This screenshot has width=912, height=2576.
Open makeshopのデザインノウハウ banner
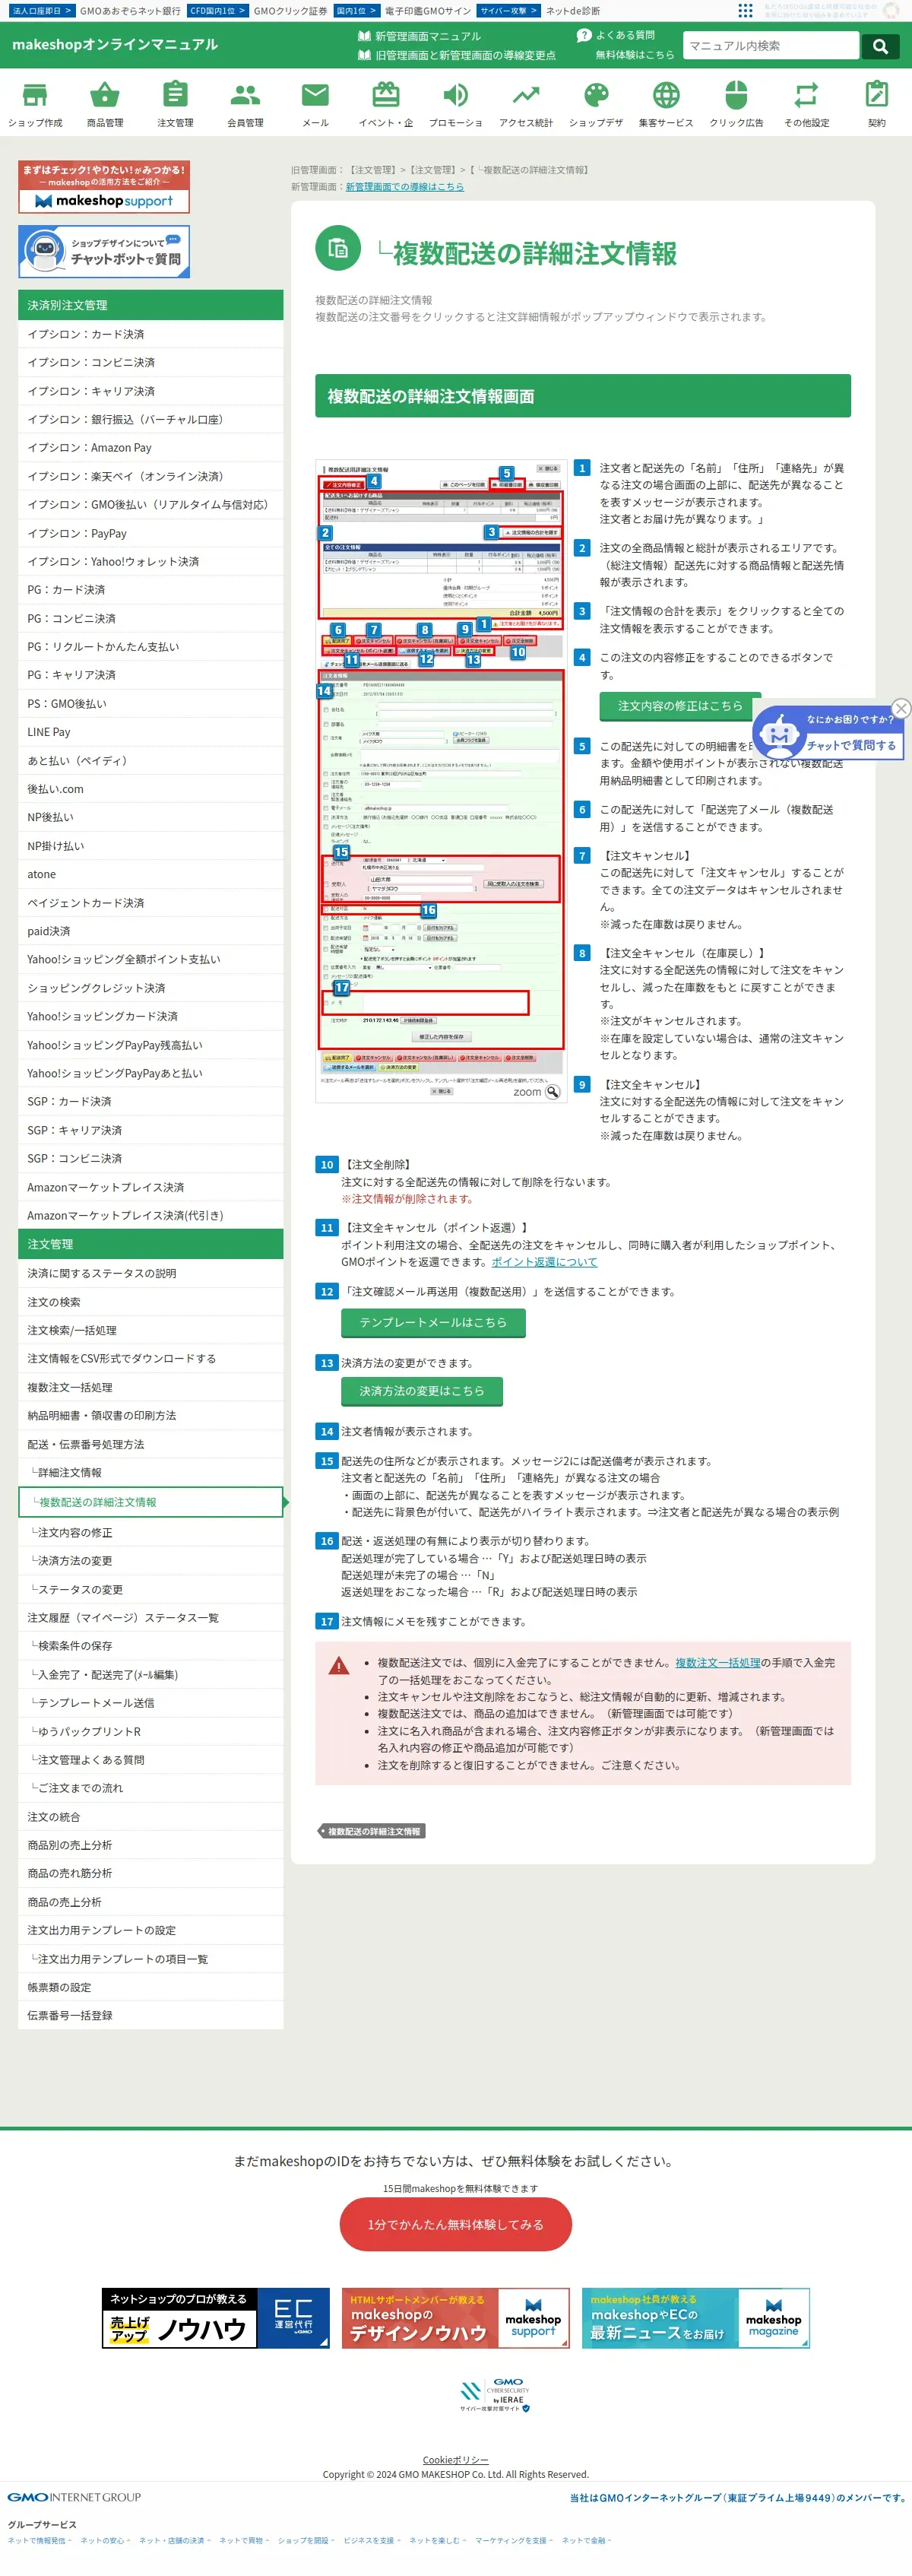point(456,2318)
